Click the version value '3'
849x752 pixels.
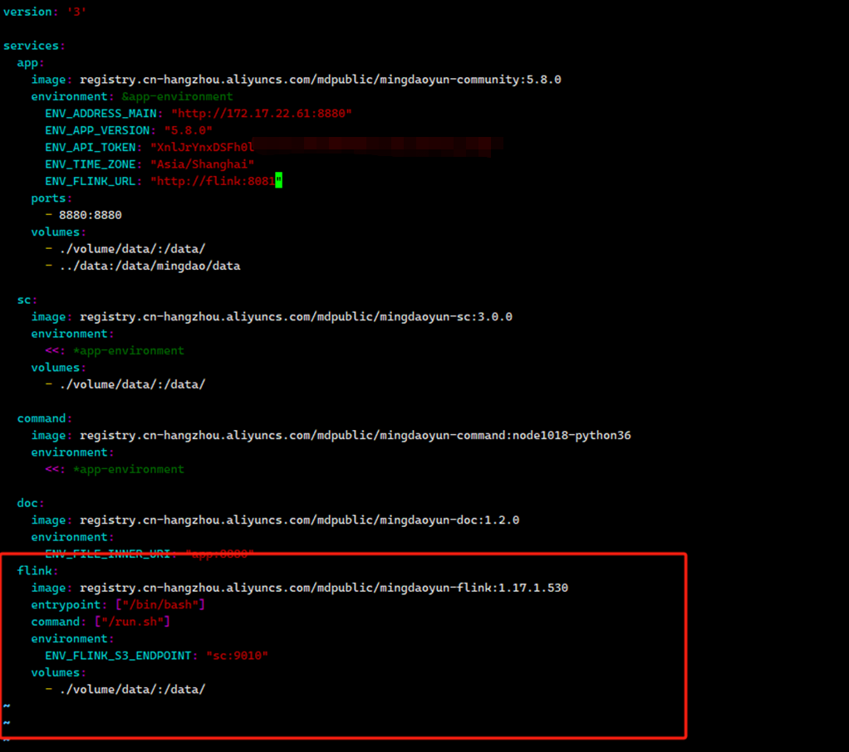77,12
